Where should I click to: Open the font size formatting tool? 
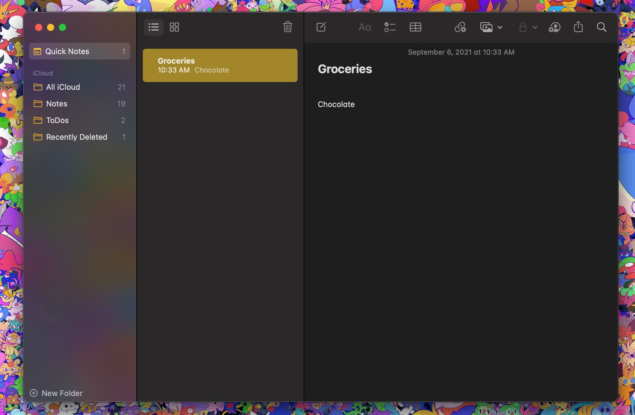pos(365,27)
